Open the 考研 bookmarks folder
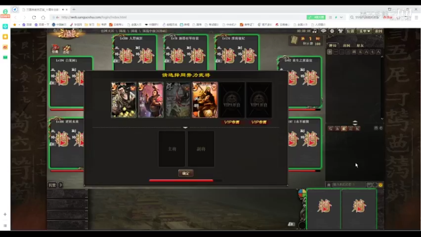 [x=102, y=24]
